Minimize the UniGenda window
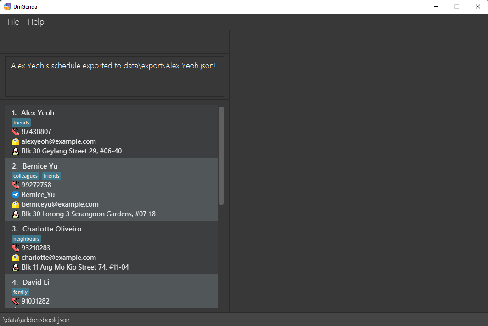 point(436,6)
